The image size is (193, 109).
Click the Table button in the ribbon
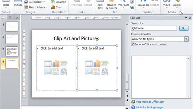point(6,4)
